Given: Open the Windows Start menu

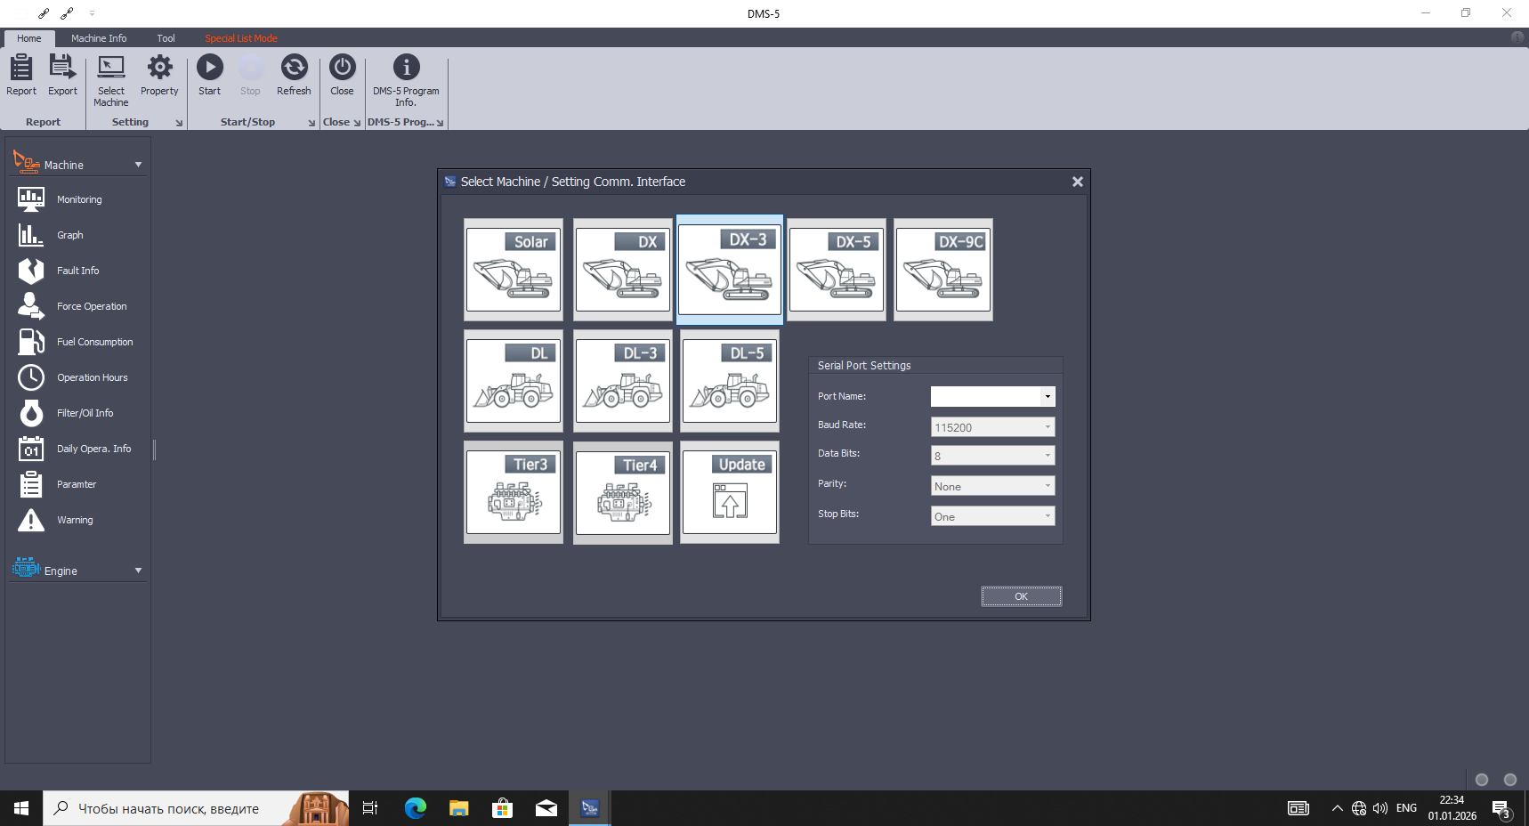Looking at the screenshot, I should click(x=21, y=808).
